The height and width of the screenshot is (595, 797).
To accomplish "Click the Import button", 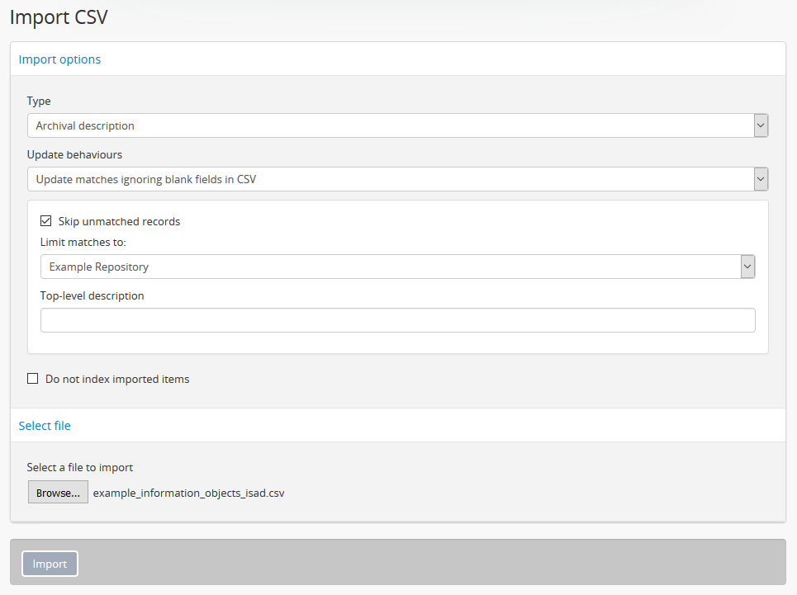I will click(50, 564).
